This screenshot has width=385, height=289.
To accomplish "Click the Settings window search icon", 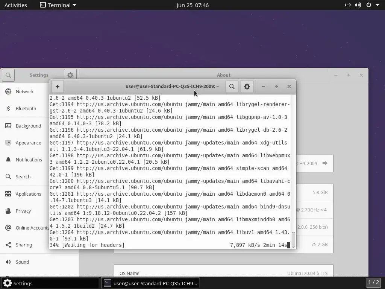I will (8, 75).
